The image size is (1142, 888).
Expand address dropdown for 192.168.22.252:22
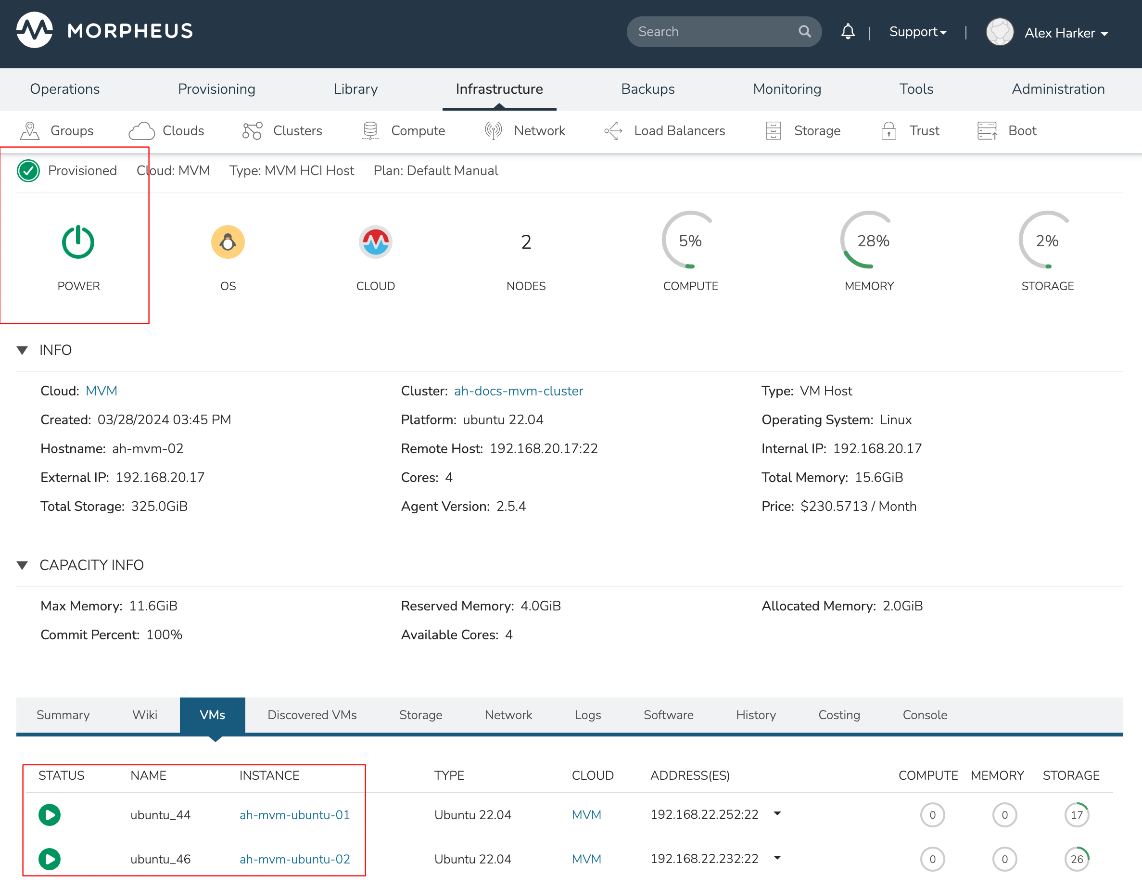(x=777, y=813)
